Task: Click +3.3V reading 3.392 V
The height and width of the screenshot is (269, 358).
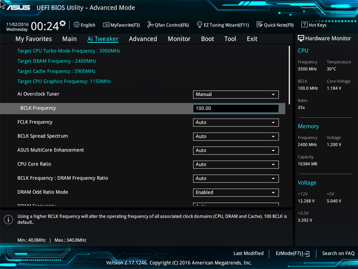Action: 305,220
